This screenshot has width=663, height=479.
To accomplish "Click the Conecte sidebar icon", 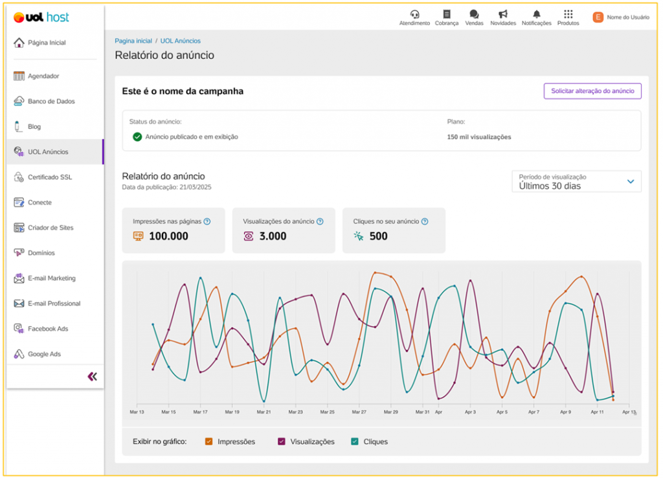I will [19, 203].
